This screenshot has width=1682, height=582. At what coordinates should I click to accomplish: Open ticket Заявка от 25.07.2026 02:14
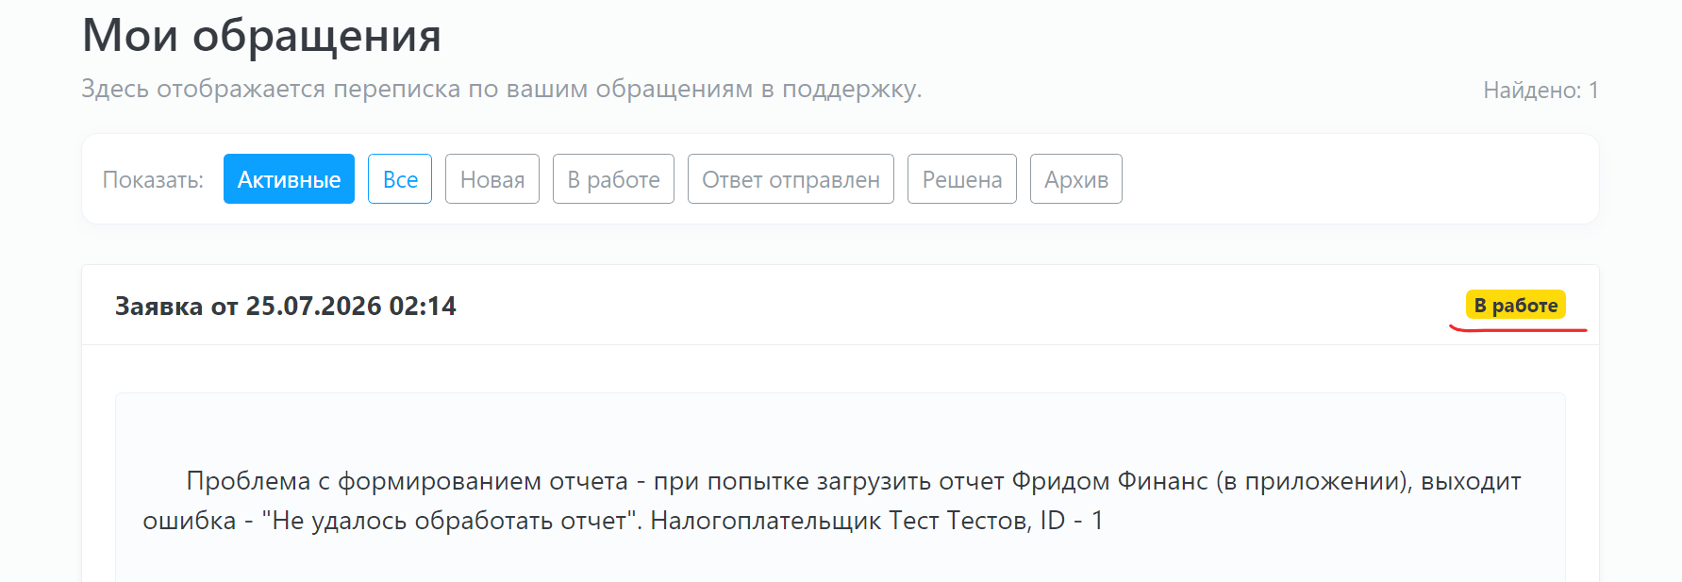pos(286,306)
